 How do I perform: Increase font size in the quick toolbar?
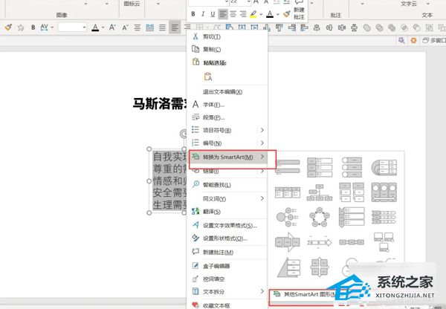[112, 27]
